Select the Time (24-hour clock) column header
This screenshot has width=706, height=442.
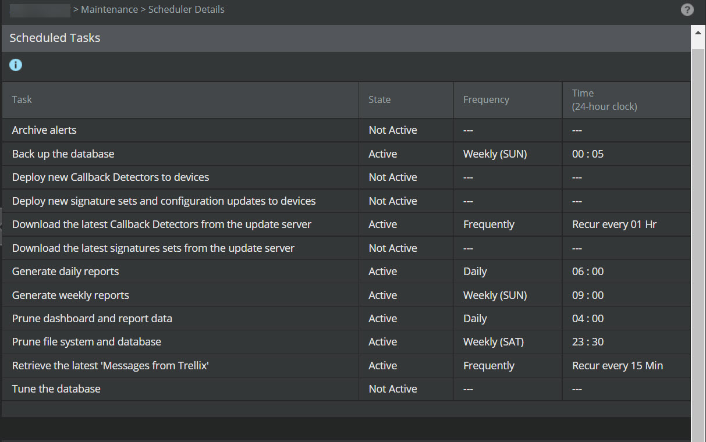tap(627, 99)
